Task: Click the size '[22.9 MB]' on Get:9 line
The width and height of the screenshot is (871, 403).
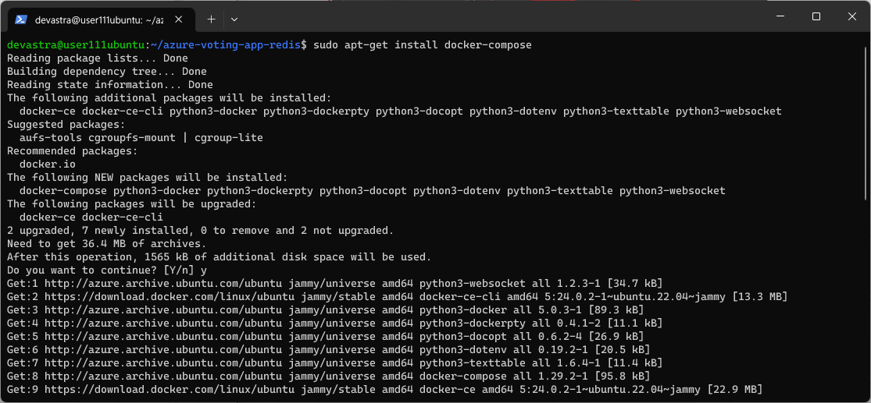Action: 734,390
